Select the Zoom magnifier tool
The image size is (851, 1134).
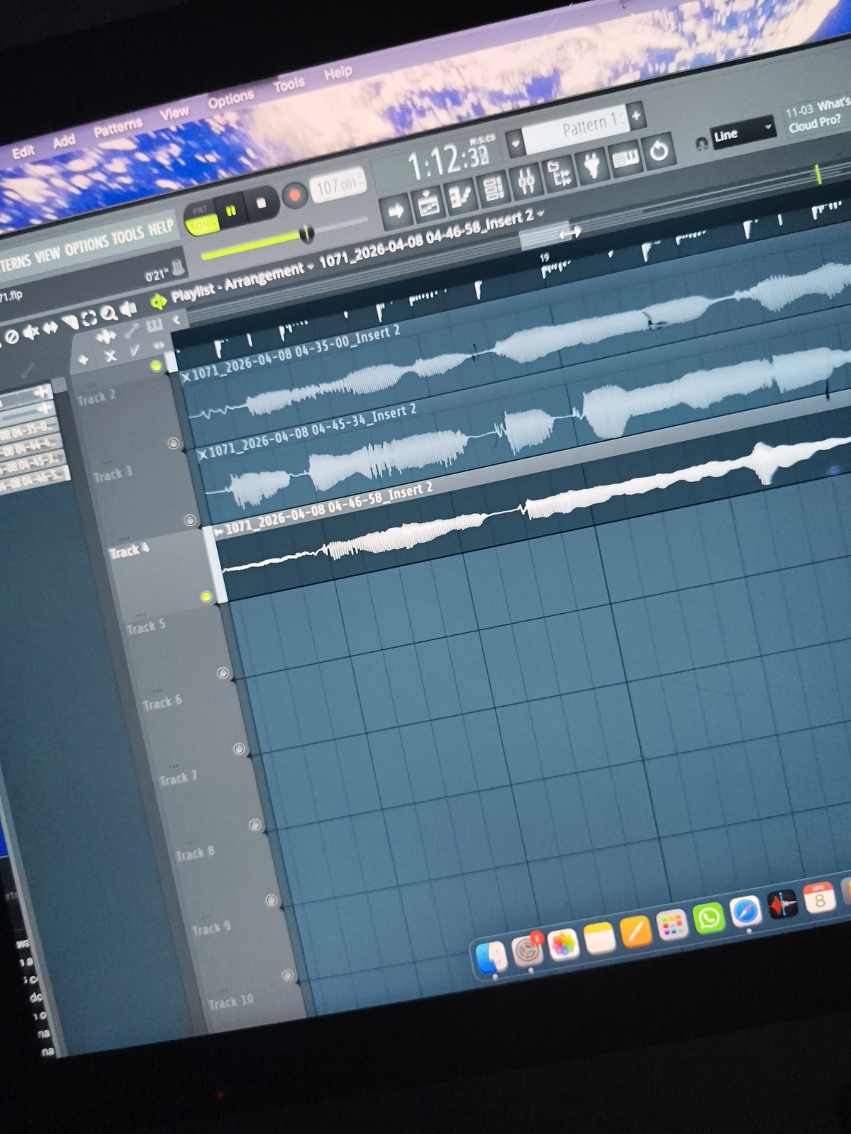pos(109,314)
